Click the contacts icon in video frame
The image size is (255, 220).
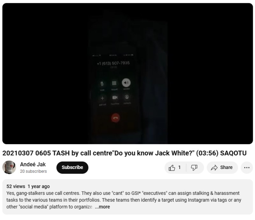click(127, 97)
